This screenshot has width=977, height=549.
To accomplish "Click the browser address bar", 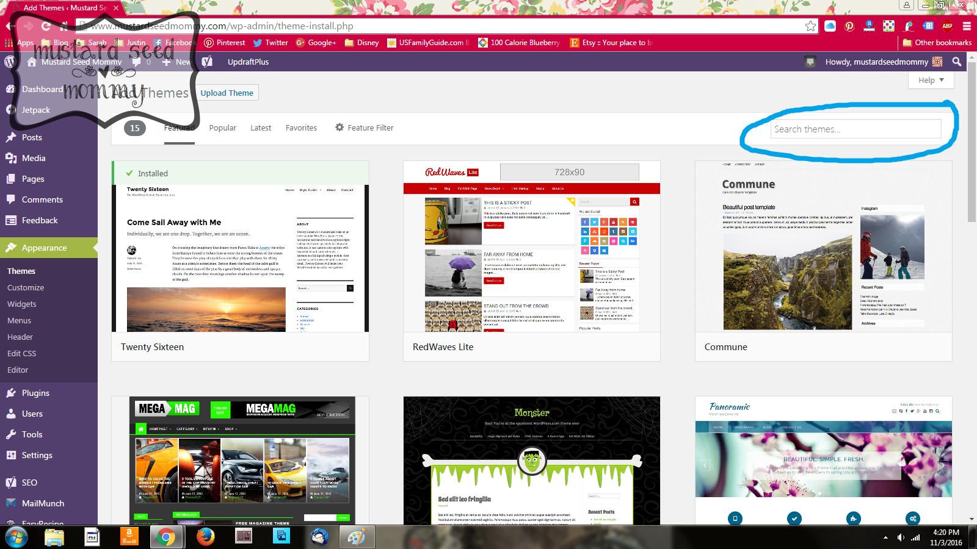I will 447,26.
